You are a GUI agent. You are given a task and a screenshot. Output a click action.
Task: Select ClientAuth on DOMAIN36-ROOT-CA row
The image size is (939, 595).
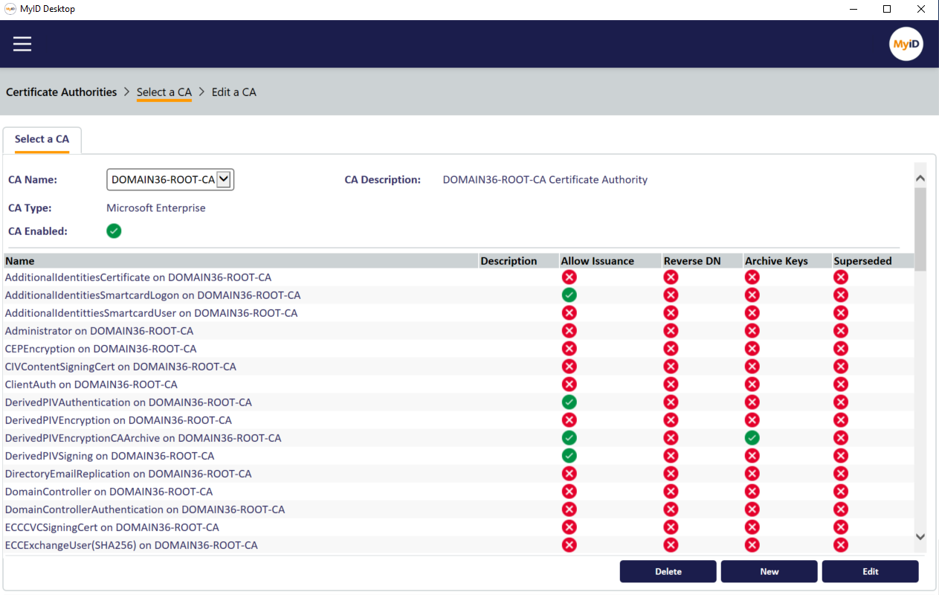coord(459,385)
